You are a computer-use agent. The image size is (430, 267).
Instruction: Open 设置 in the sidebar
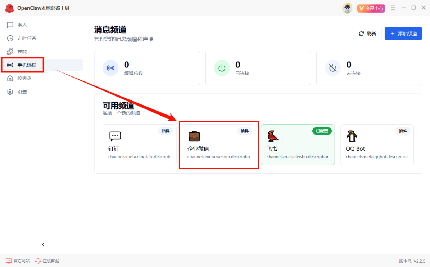click(x=22, y=92)
